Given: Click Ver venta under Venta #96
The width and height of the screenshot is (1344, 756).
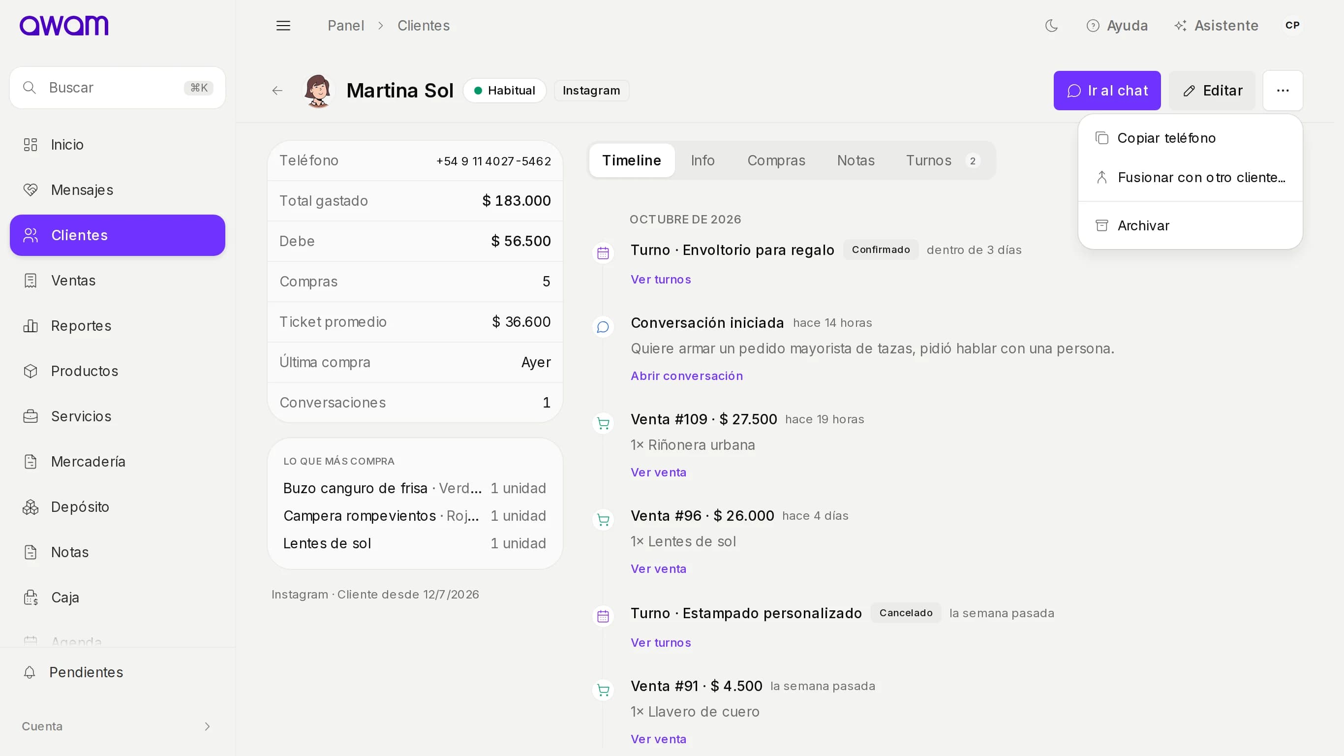Looking at the screenshot, I should coord(658,569).
